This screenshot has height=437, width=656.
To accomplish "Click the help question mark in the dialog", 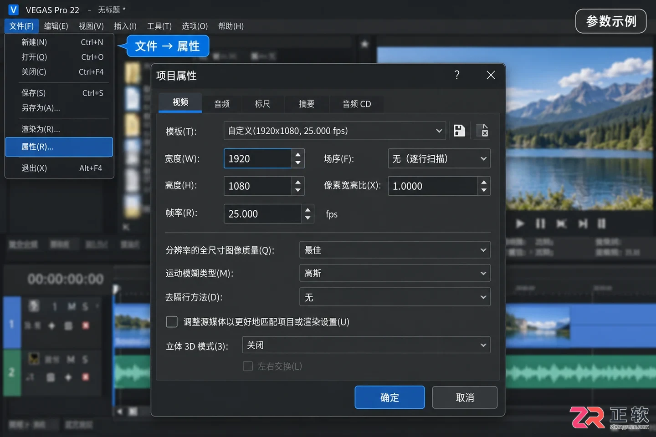I will 457,75.
